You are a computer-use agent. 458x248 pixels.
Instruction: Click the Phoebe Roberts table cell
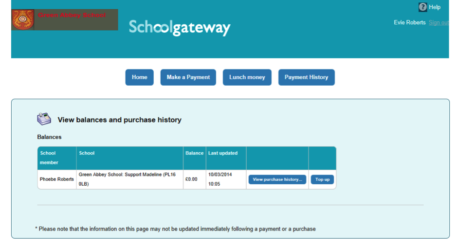(56, 179)
